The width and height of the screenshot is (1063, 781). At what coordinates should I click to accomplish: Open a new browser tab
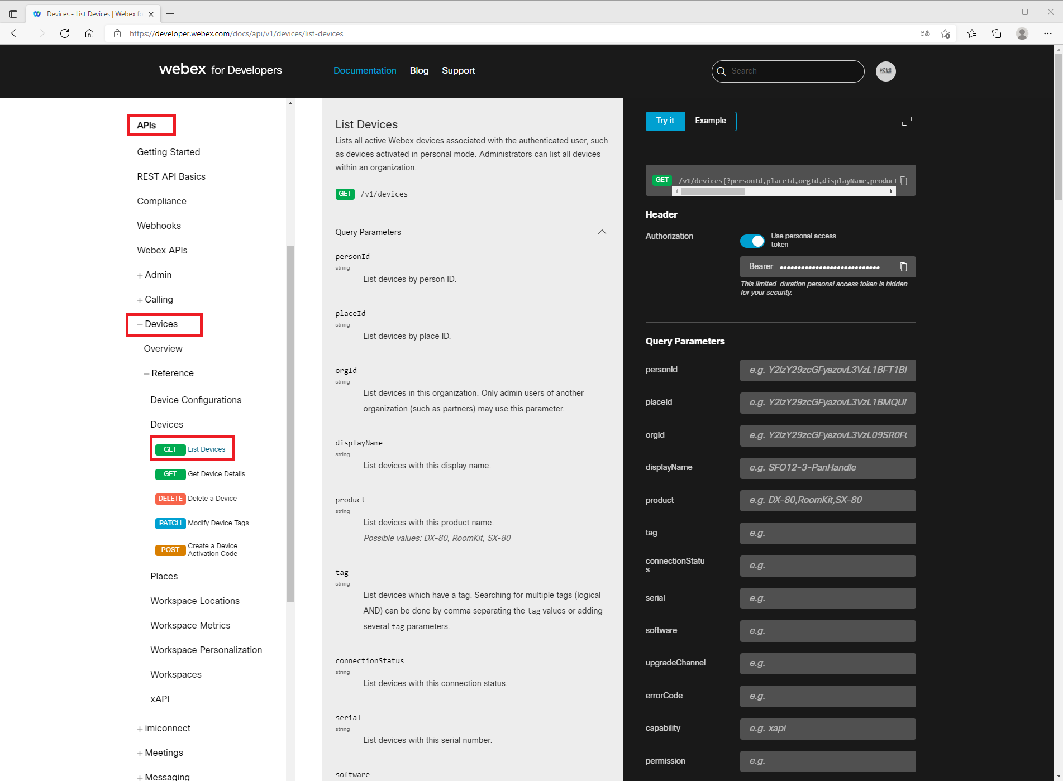coord(170,14)
